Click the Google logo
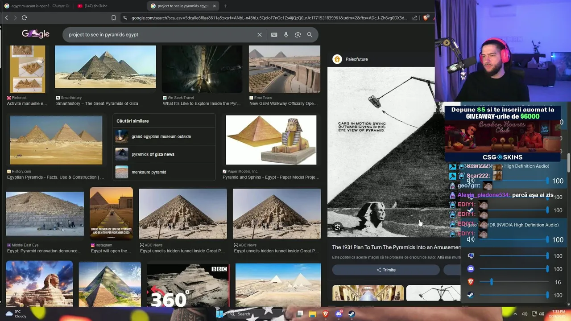 (36, 34)
